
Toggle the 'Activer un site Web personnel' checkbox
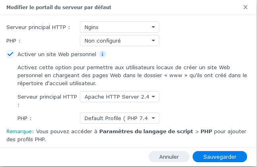pos(10,54)
